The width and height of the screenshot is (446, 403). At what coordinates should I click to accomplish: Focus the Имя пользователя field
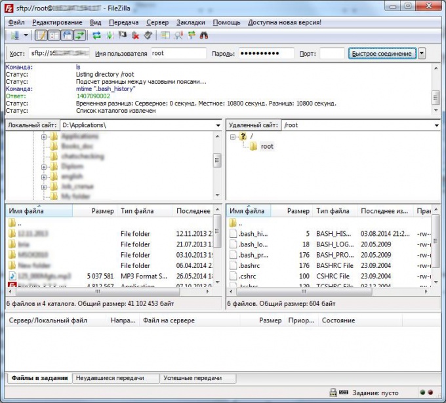[178, 53]
